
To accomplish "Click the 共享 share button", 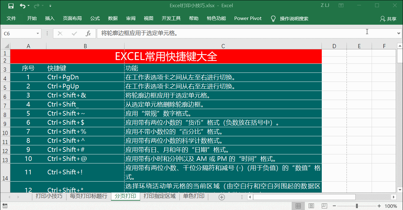I will pos(388,19).
